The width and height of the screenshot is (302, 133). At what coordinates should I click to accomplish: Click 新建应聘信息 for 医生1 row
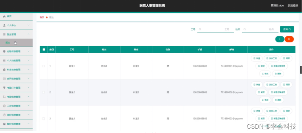pos(278,66)
